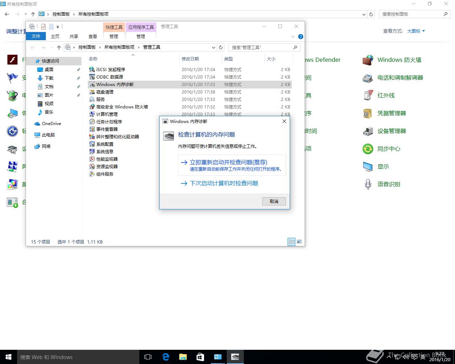Click the 搜索 Web 和 Windows taskbar box
The width and height of the screenshot is (455, 364).
[x=78, y=357]
